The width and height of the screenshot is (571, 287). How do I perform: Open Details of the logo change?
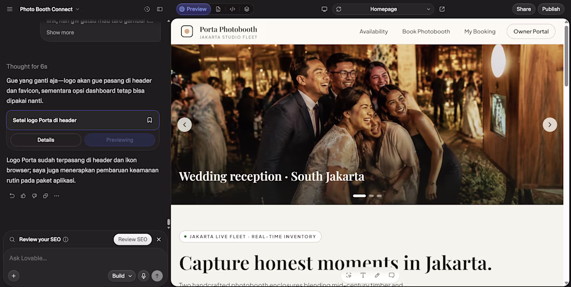46,140
